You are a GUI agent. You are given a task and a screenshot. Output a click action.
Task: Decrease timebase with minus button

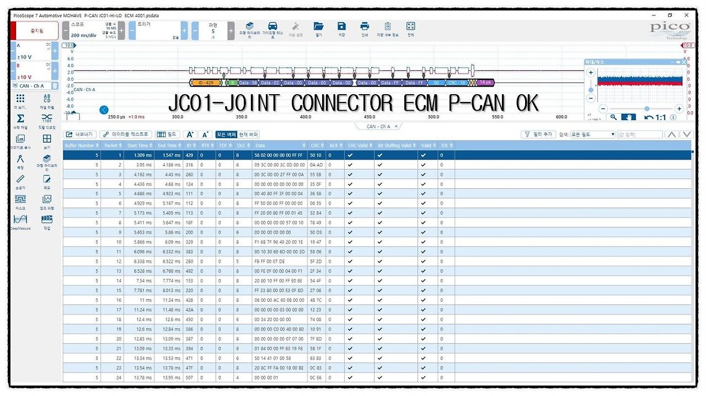click(66, 31)
